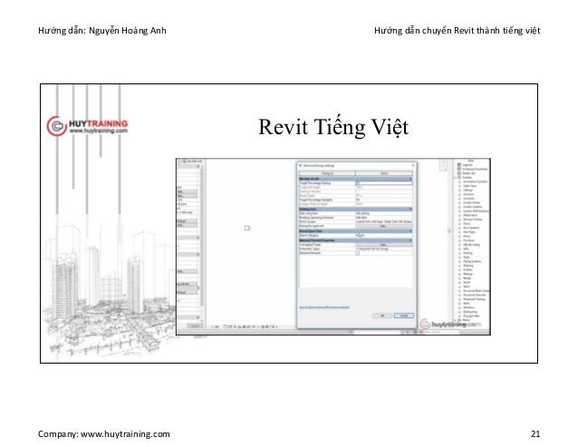Expand Curtain Systems in Project Browser
Image resolution: width=578 pixels, height=447 pixels.
(x=459, y=207)
